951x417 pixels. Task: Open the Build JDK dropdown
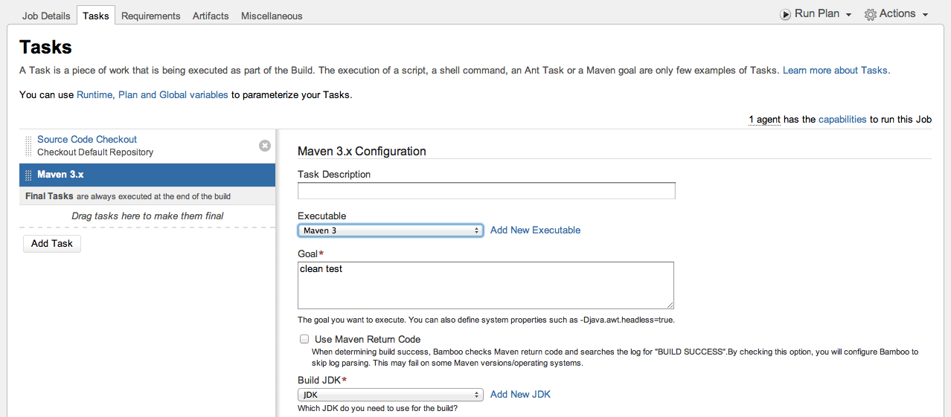click(391, 395)
